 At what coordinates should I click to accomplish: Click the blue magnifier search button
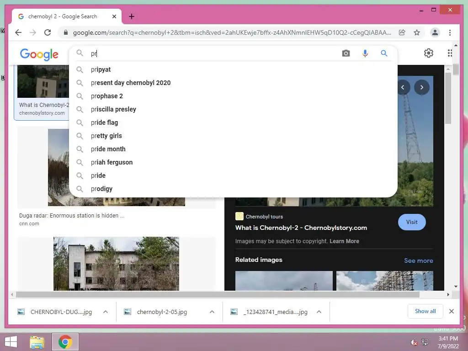tap(384, 53)
